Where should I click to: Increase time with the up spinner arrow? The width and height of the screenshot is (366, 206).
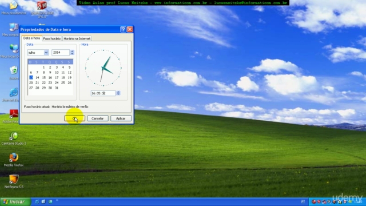(x=118, y=92)
